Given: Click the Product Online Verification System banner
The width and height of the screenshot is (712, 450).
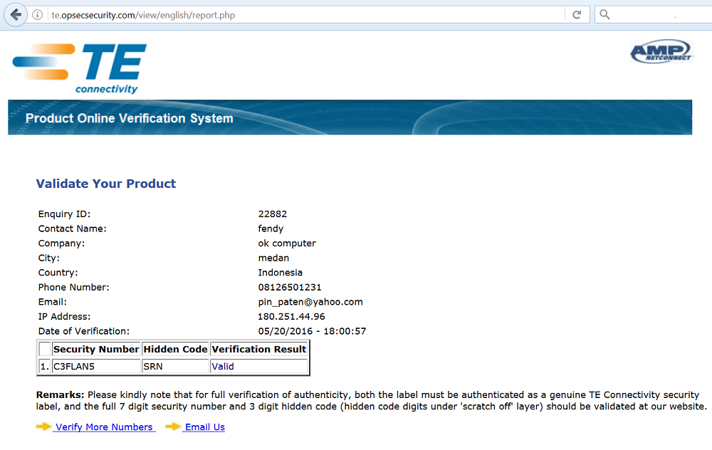Looking at the screenshot, I should (350, 117).
